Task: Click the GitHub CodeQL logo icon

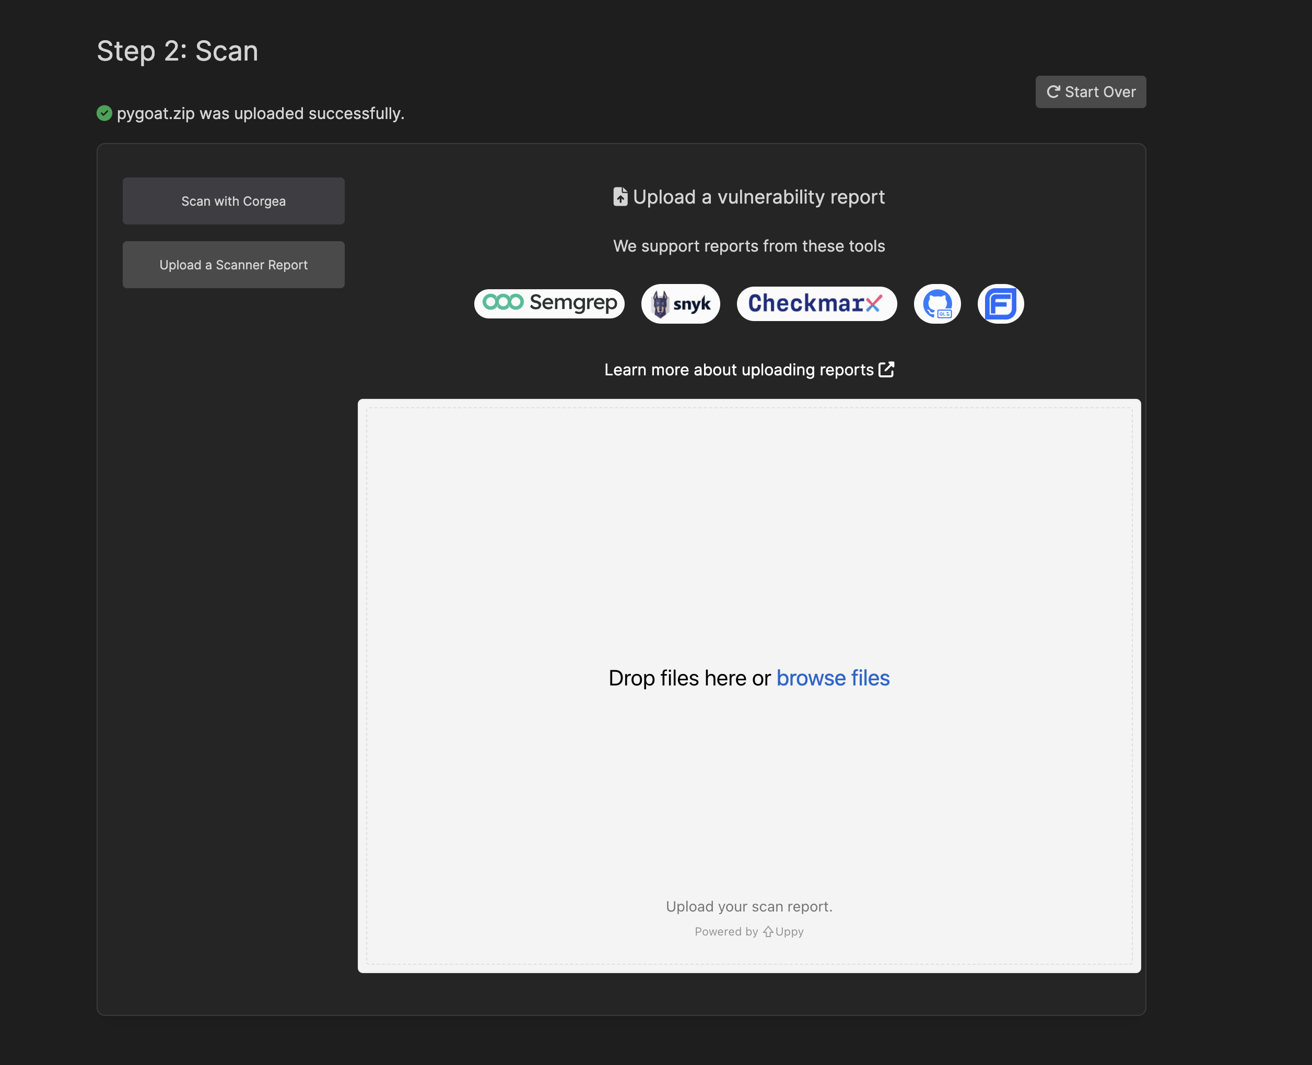Action: pos(937,304)
